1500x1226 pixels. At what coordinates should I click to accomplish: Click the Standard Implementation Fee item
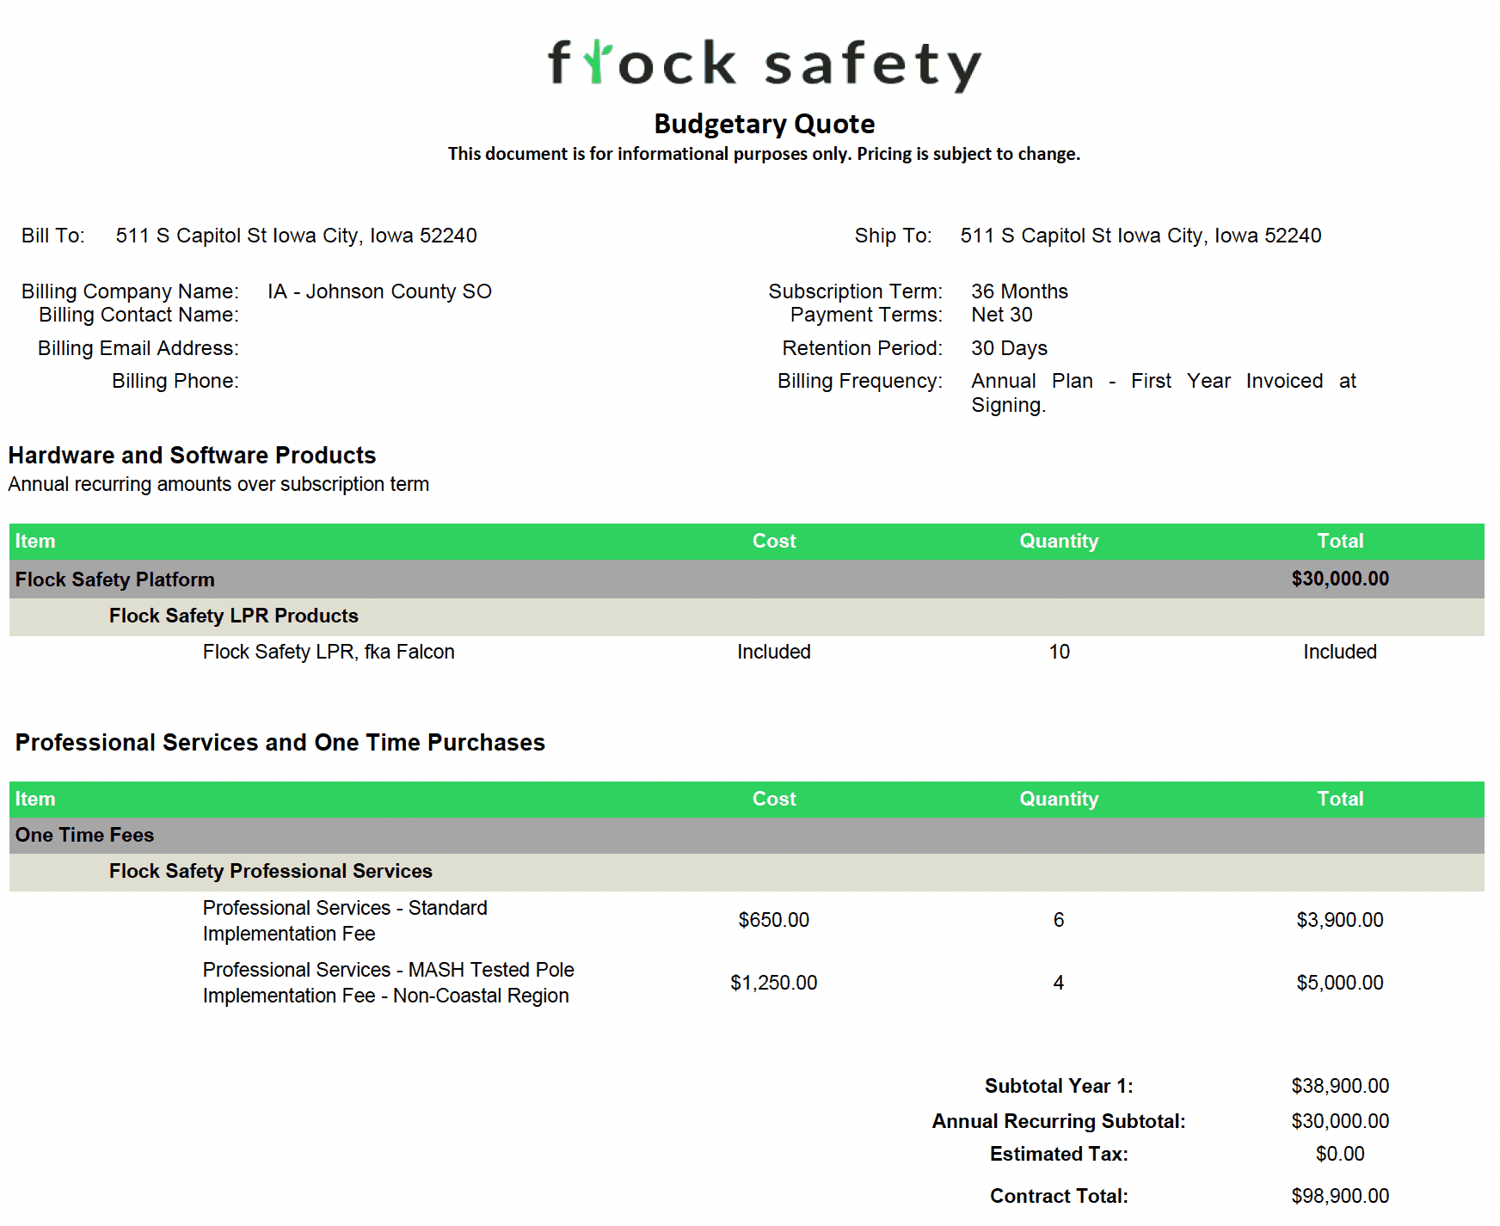tap(344, 920)
